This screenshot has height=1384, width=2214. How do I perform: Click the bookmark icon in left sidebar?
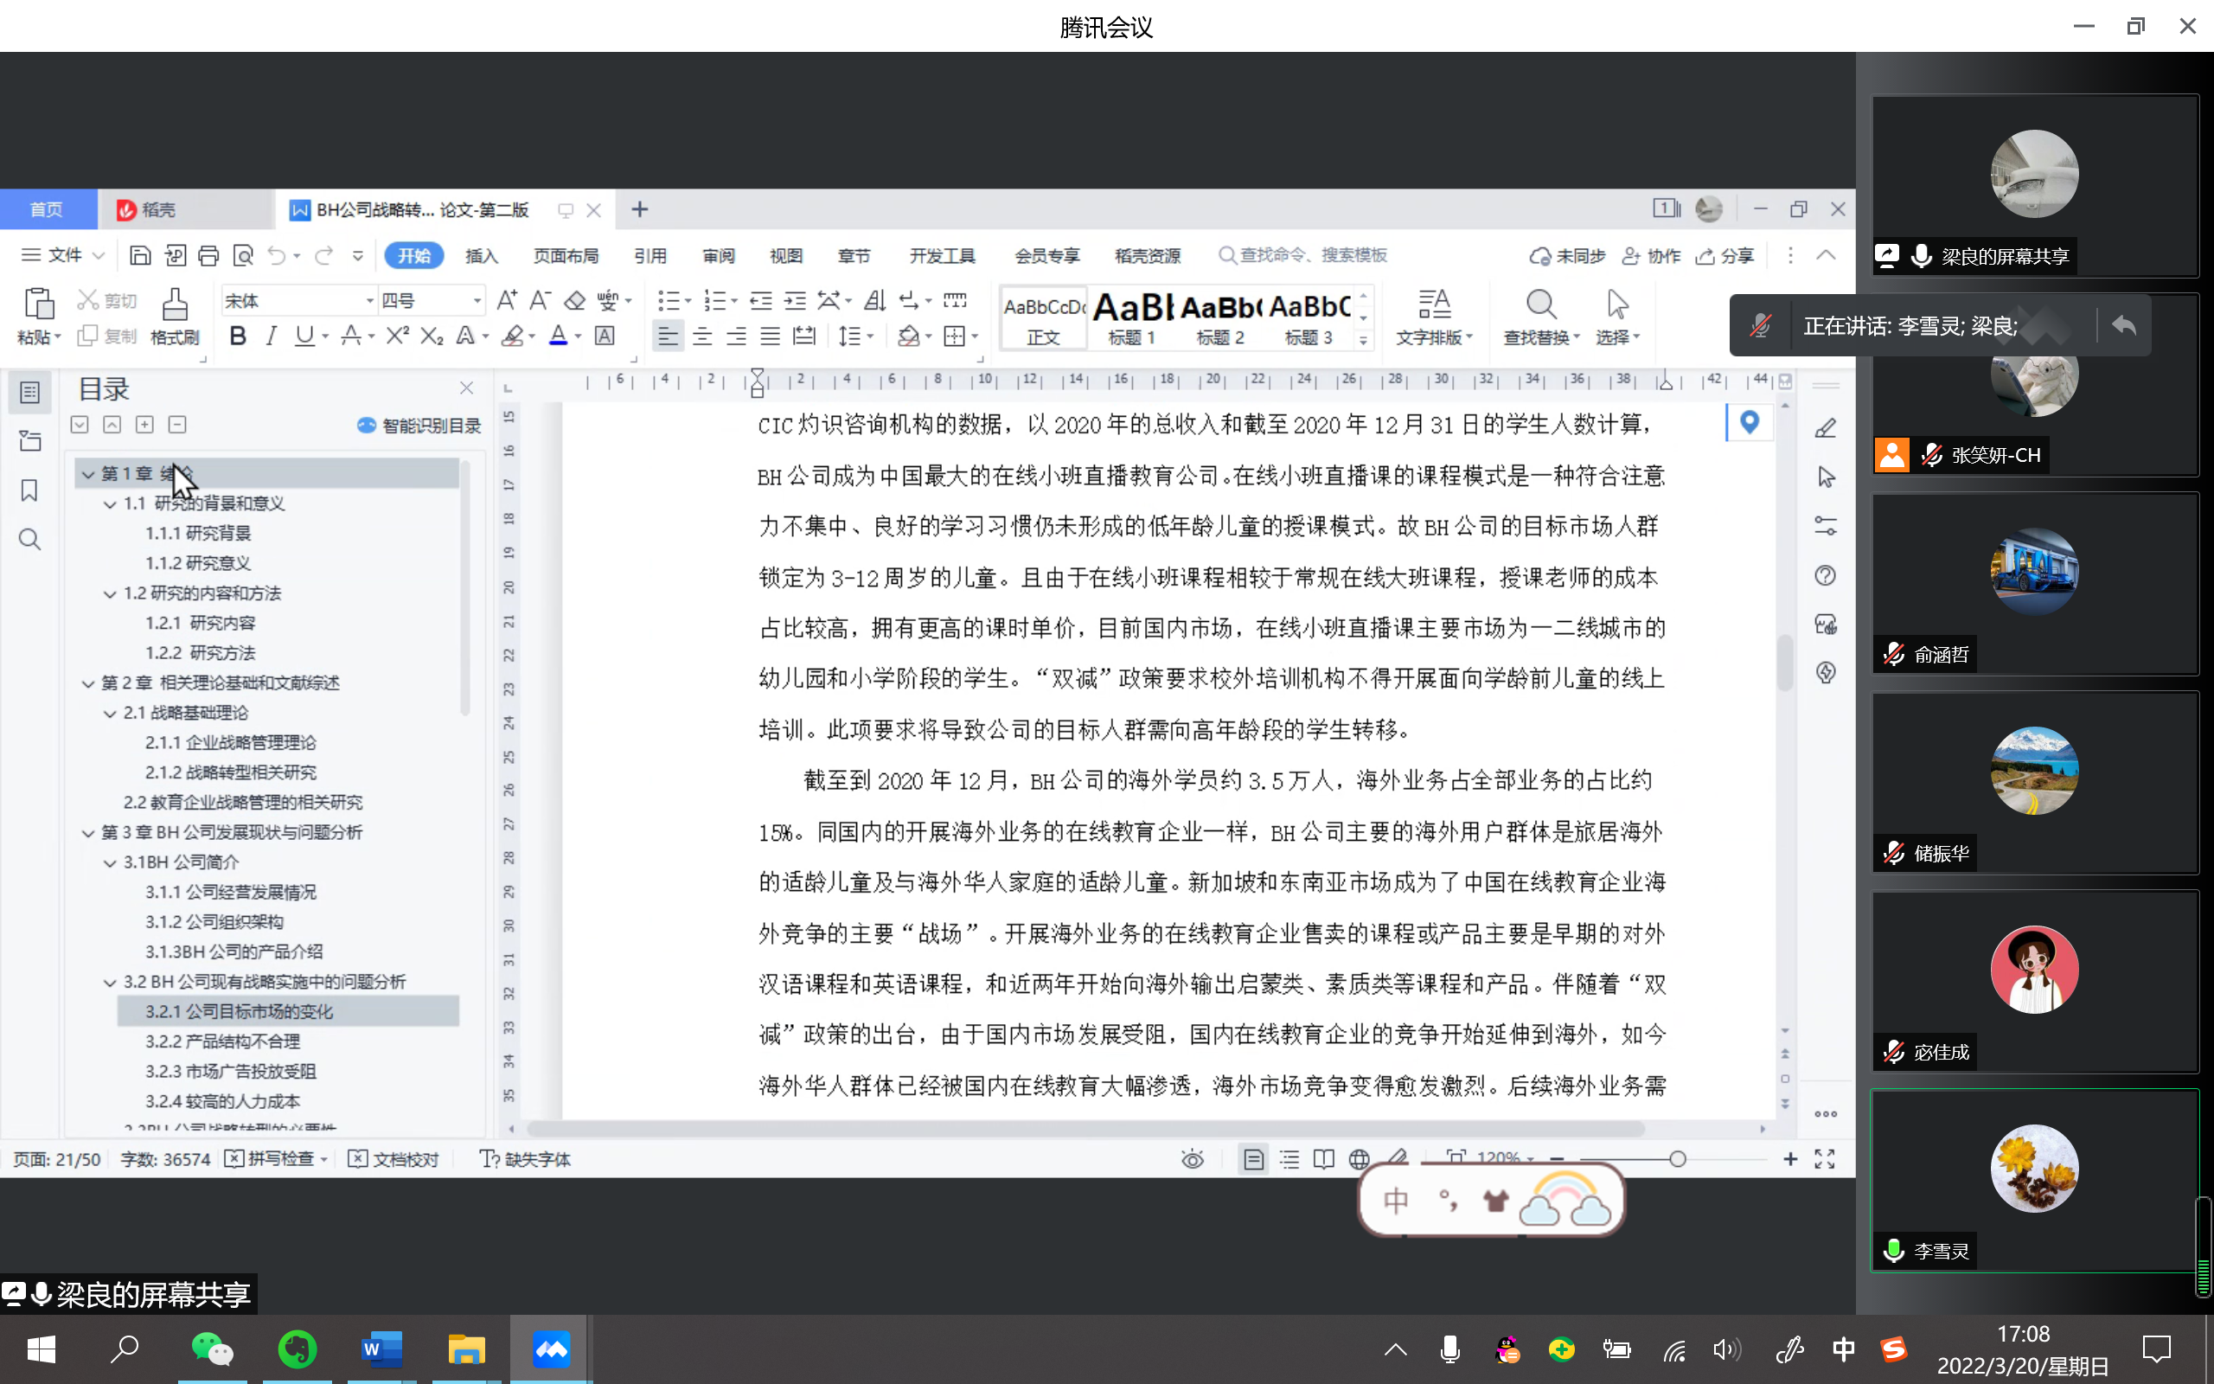click(29, 490)
